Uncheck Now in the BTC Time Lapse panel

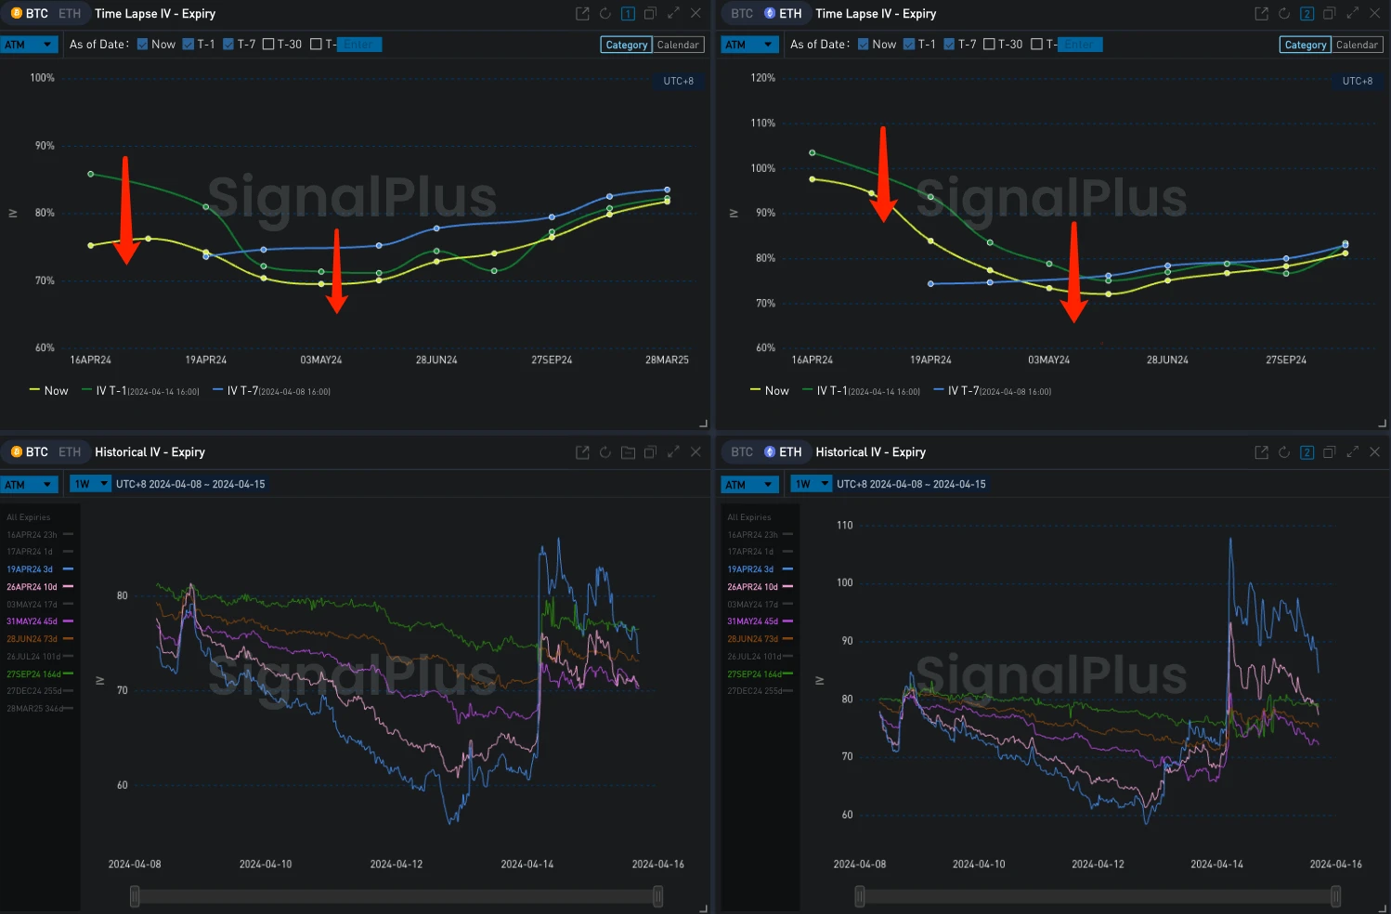143,45
